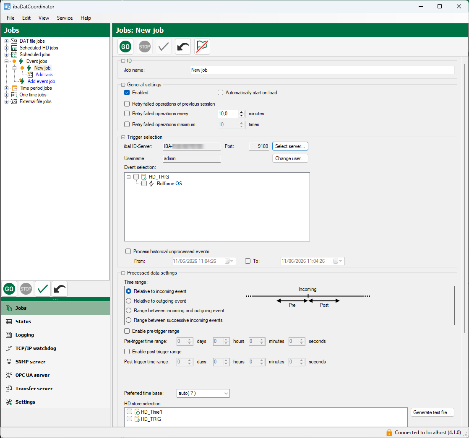Click the Scheduled HD jobs calendar icon
Image resolution: width=469 pixels, height=438 pixels.
click(14, 48)
